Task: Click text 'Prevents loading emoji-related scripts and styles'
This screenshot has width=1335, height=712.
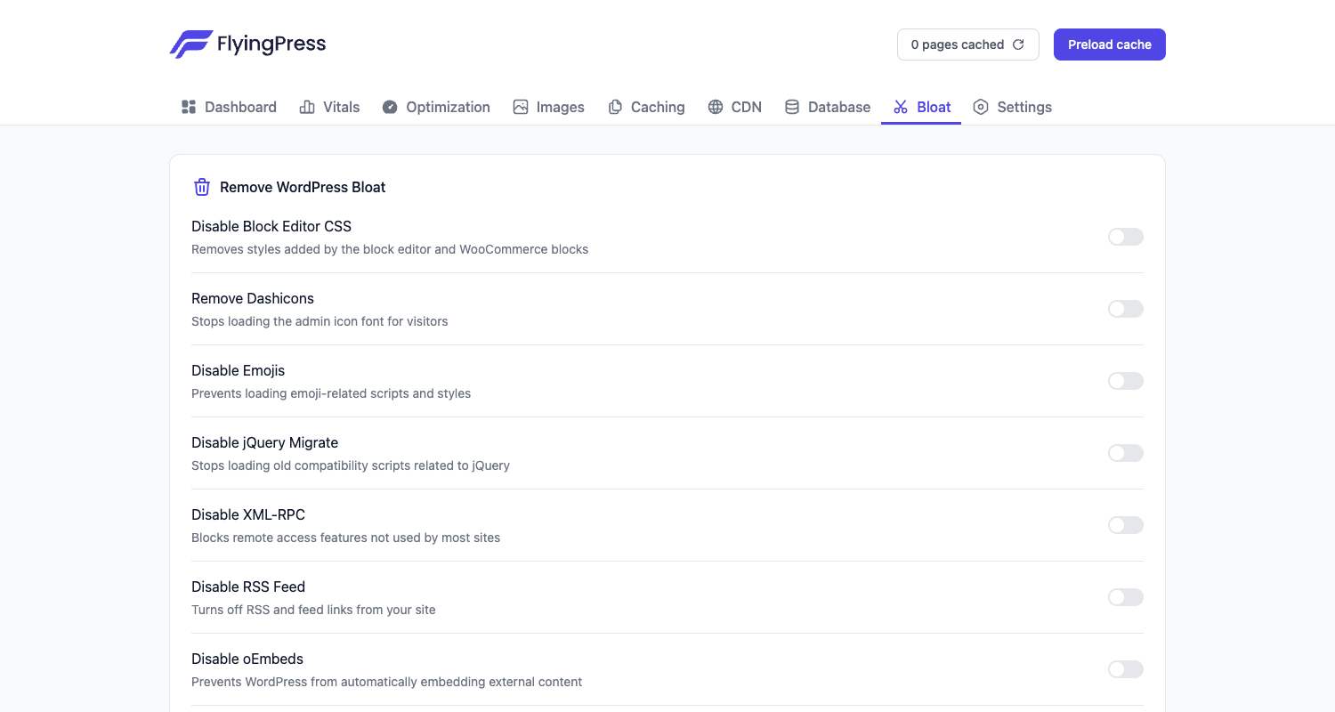Action: tap(331, 393)
